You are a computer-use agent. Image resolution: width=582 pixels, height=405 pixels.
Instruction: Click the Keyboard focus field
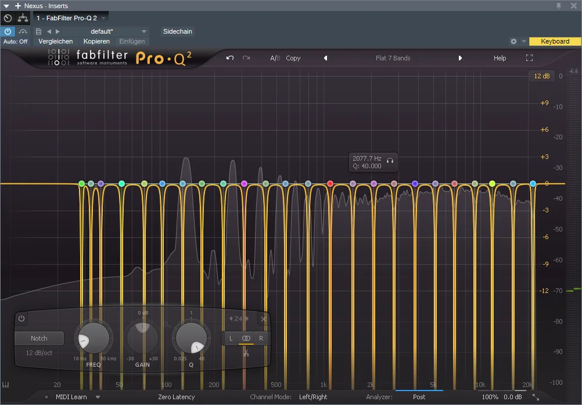[x=555, y=42]
